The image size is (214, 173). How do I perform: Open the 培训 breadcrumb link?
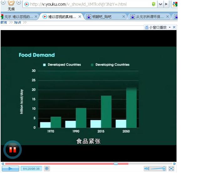(18, 22)
